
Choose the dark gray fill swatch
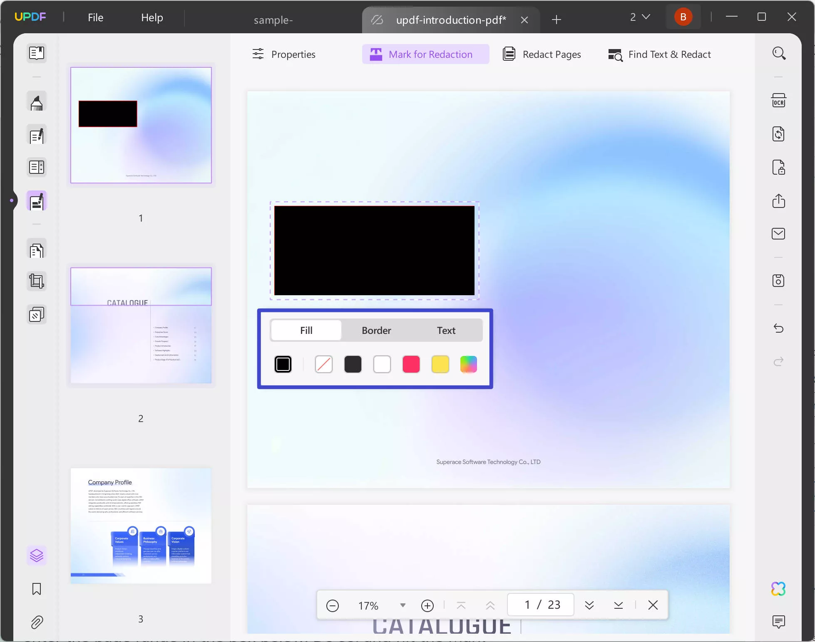point(353,365)
